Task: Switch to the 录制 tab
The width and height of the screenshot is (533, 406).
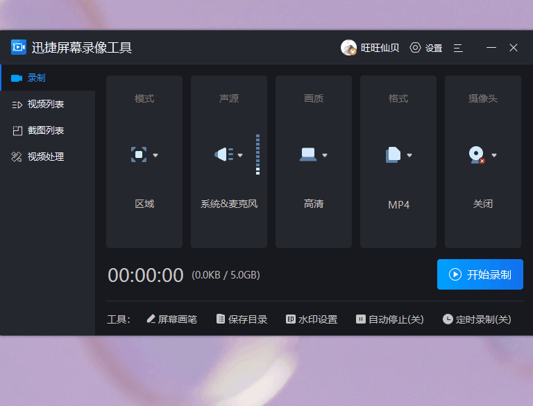Action: click(x=48, y=78)
